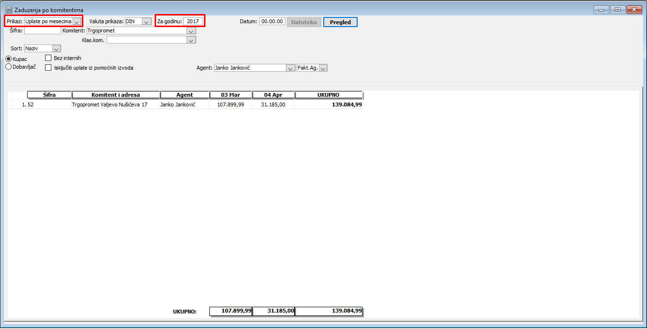
Task: Expand the Komitent combo box
Action: click(191, 31)
